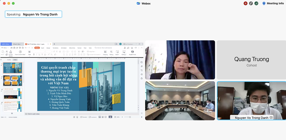Click share icon next to Nguyen Vo Trong Danh
Viewport: 286px width, 140px height.
click(x=271, y=117)
